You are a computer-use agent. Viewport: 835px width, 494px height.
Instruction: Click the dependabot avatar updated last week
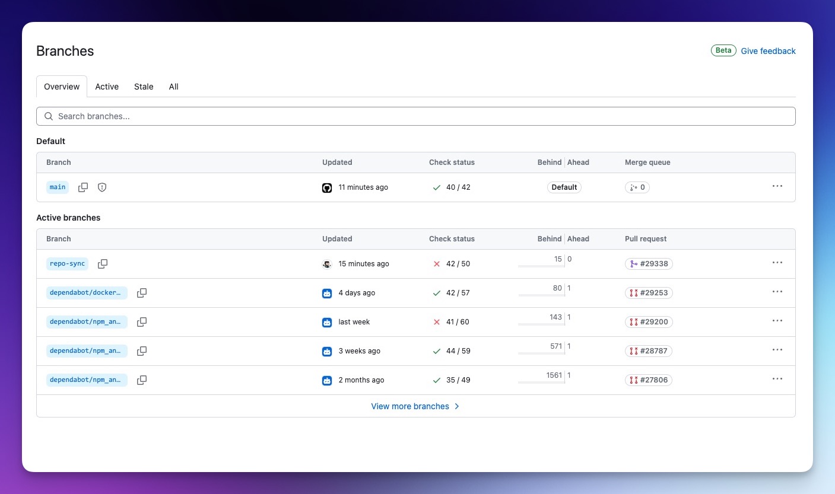coord(327,322)
